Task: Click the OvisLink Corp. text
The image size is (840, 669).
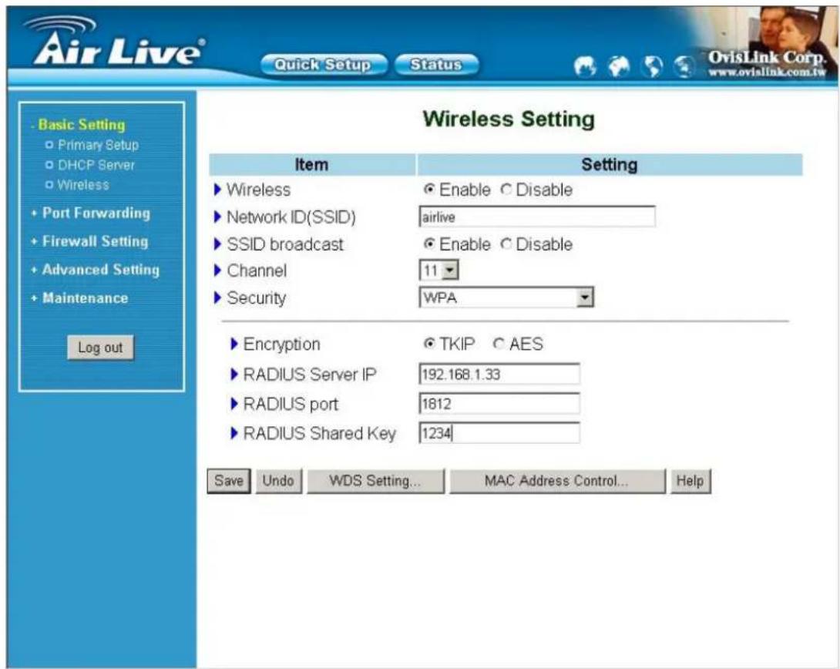Action: point(767,57)
